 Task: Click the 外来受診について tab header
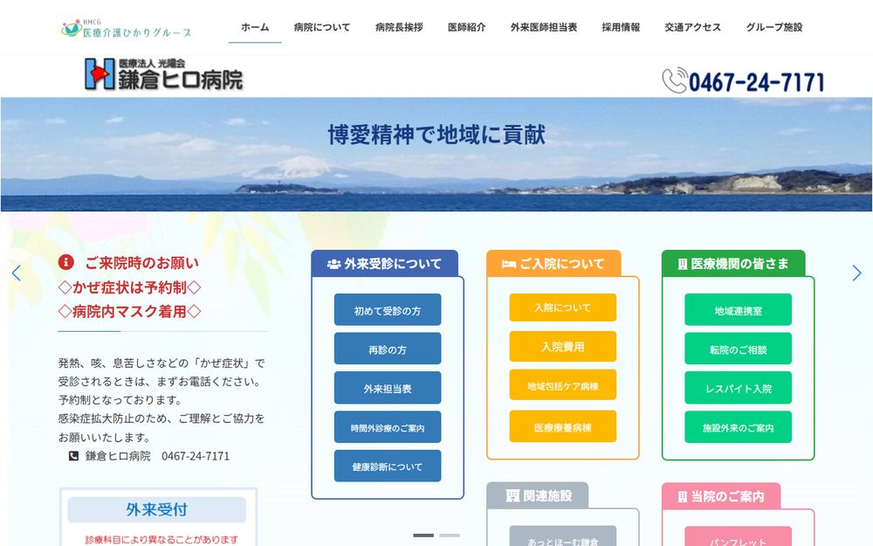coord(385,263)
